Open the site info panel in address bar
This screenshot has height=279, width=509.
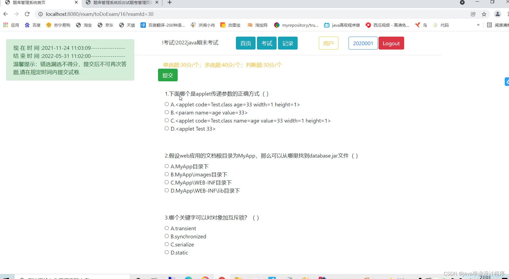point(40,14)
